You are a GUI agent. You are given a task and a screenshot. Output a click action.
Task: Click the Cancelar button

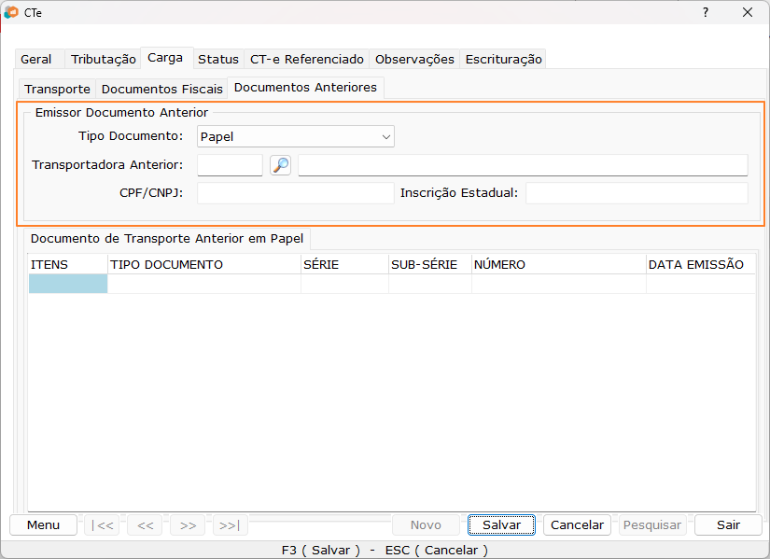pyautogui.click(x=577, y=525)
